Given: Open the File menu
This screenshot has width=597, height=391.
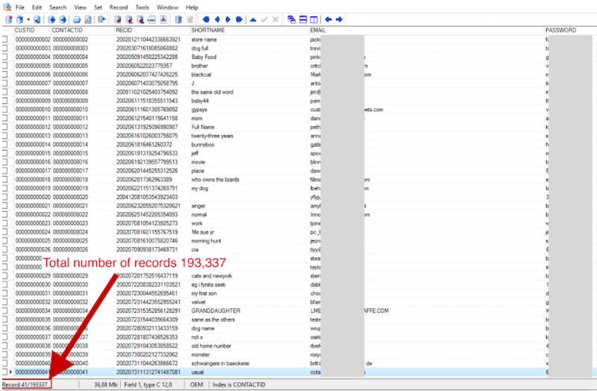Looking at the screenshot, I should (20, 7).
